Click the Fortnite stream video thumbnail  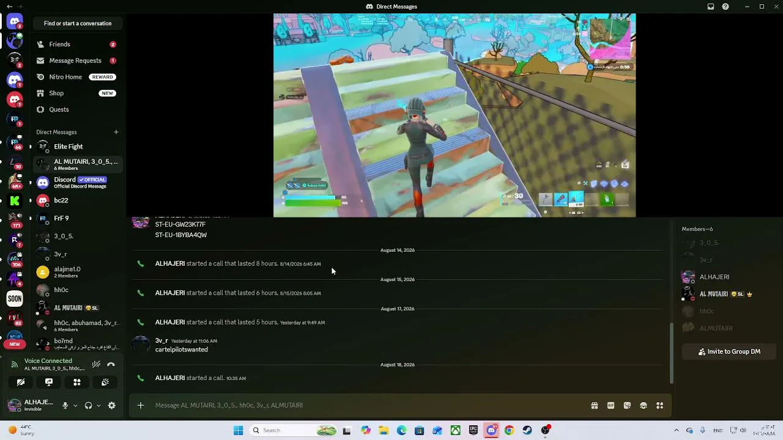pos(455,116)
